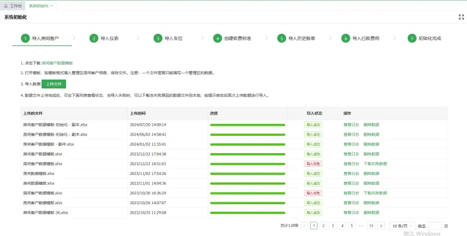View log for 2023/10/26 14:07:07 upload
Image resolution: width=467 pixels, height=236 pixels.
(351, 203)
